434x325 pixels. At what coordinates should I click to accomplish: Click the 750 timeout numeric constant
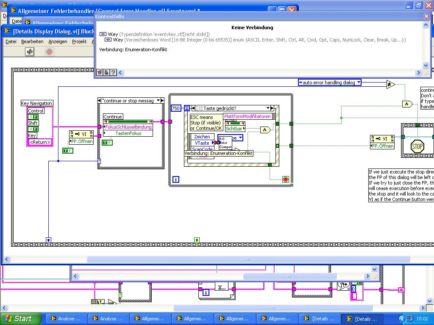tap(176, 108)
